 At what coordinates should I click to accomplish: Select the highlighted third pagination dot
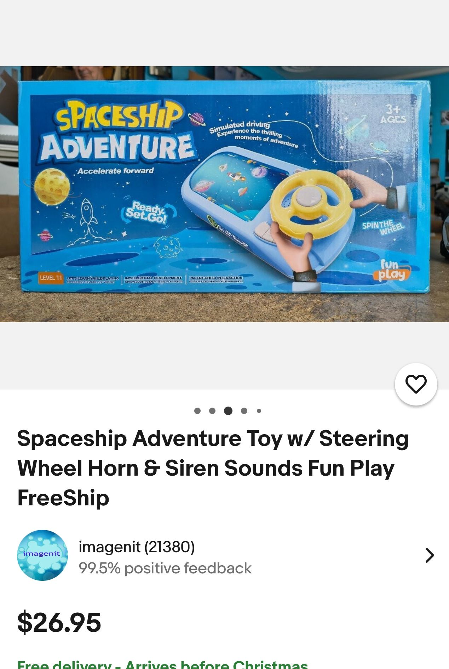228,411
